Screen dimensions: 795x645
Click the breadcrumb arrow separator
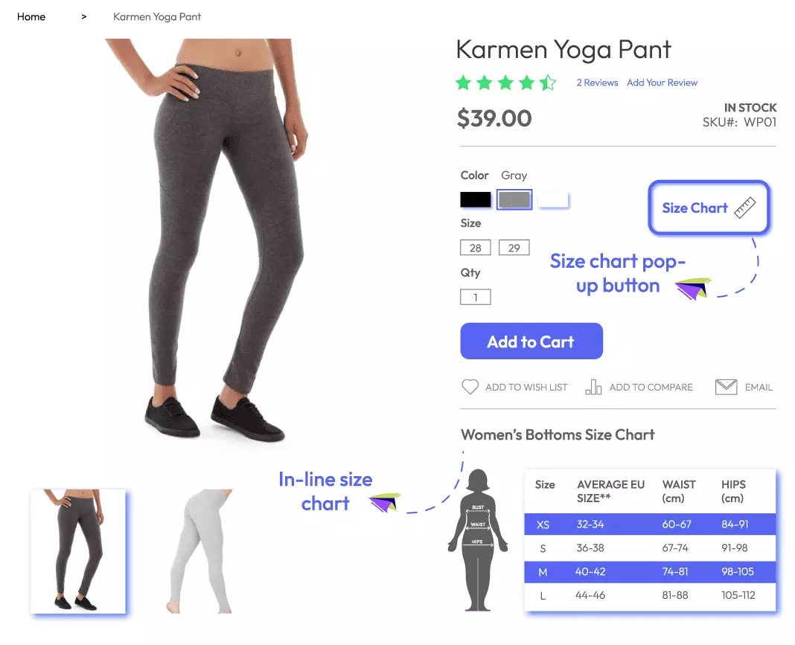pyautogui.click(x=83, y=16)
